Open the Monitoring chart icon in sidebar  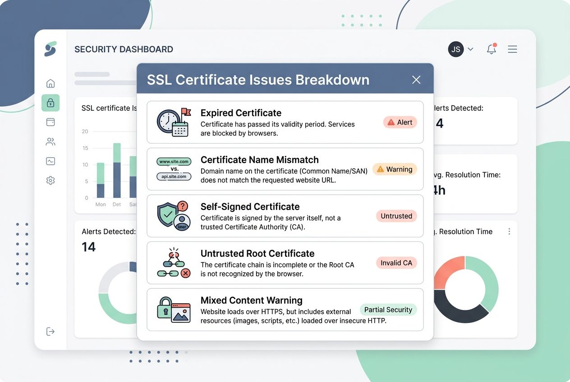pos(50,160)
